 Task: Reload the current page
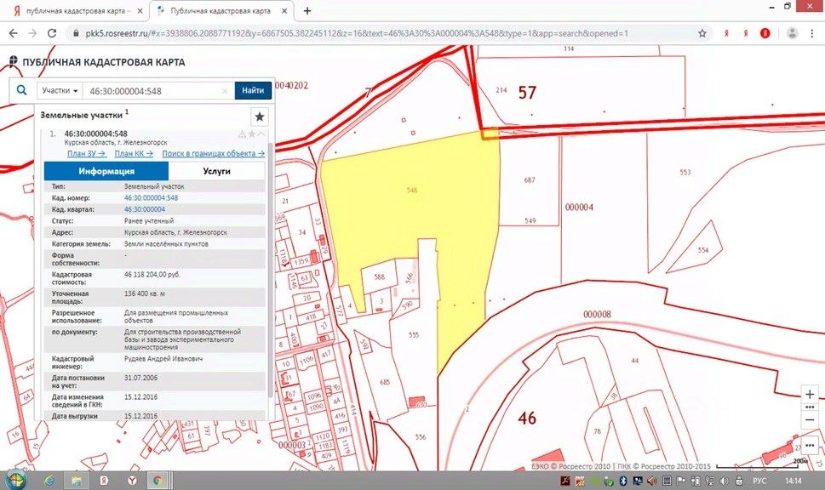pyautogui.click(x=52, y=33)
